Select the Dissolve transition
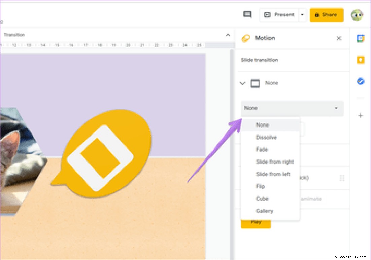The height and width of the screenshot is (260, 371). (x=267, y=137)
